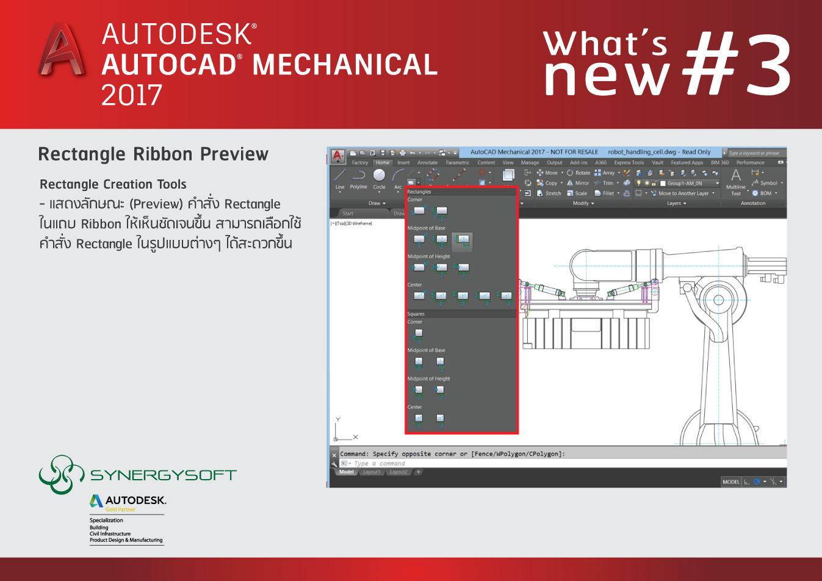The width and height of the screenshot is (822, 581).
Task: Pick the highlighted Midpoint of Base rectangle option
Action: (463, 240)
